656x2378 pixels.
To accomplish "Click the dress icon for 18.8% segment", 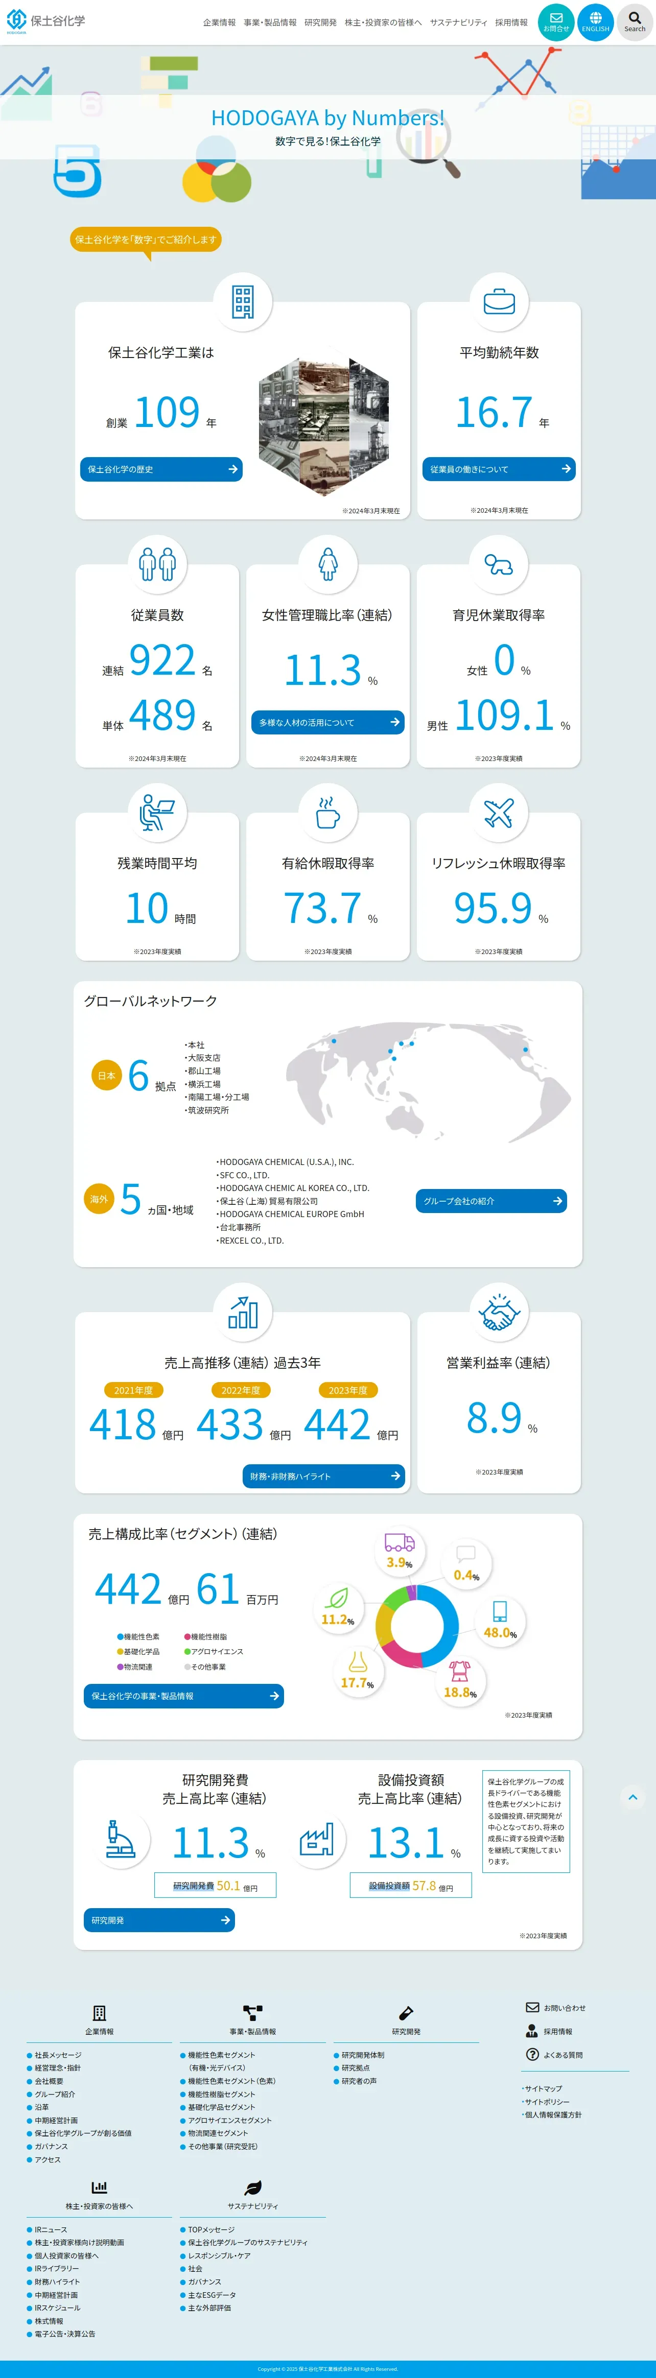I will pyautogui.click(x=459, y=1671).
